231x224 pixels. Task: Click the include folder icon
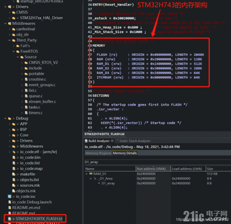(26, 68)
